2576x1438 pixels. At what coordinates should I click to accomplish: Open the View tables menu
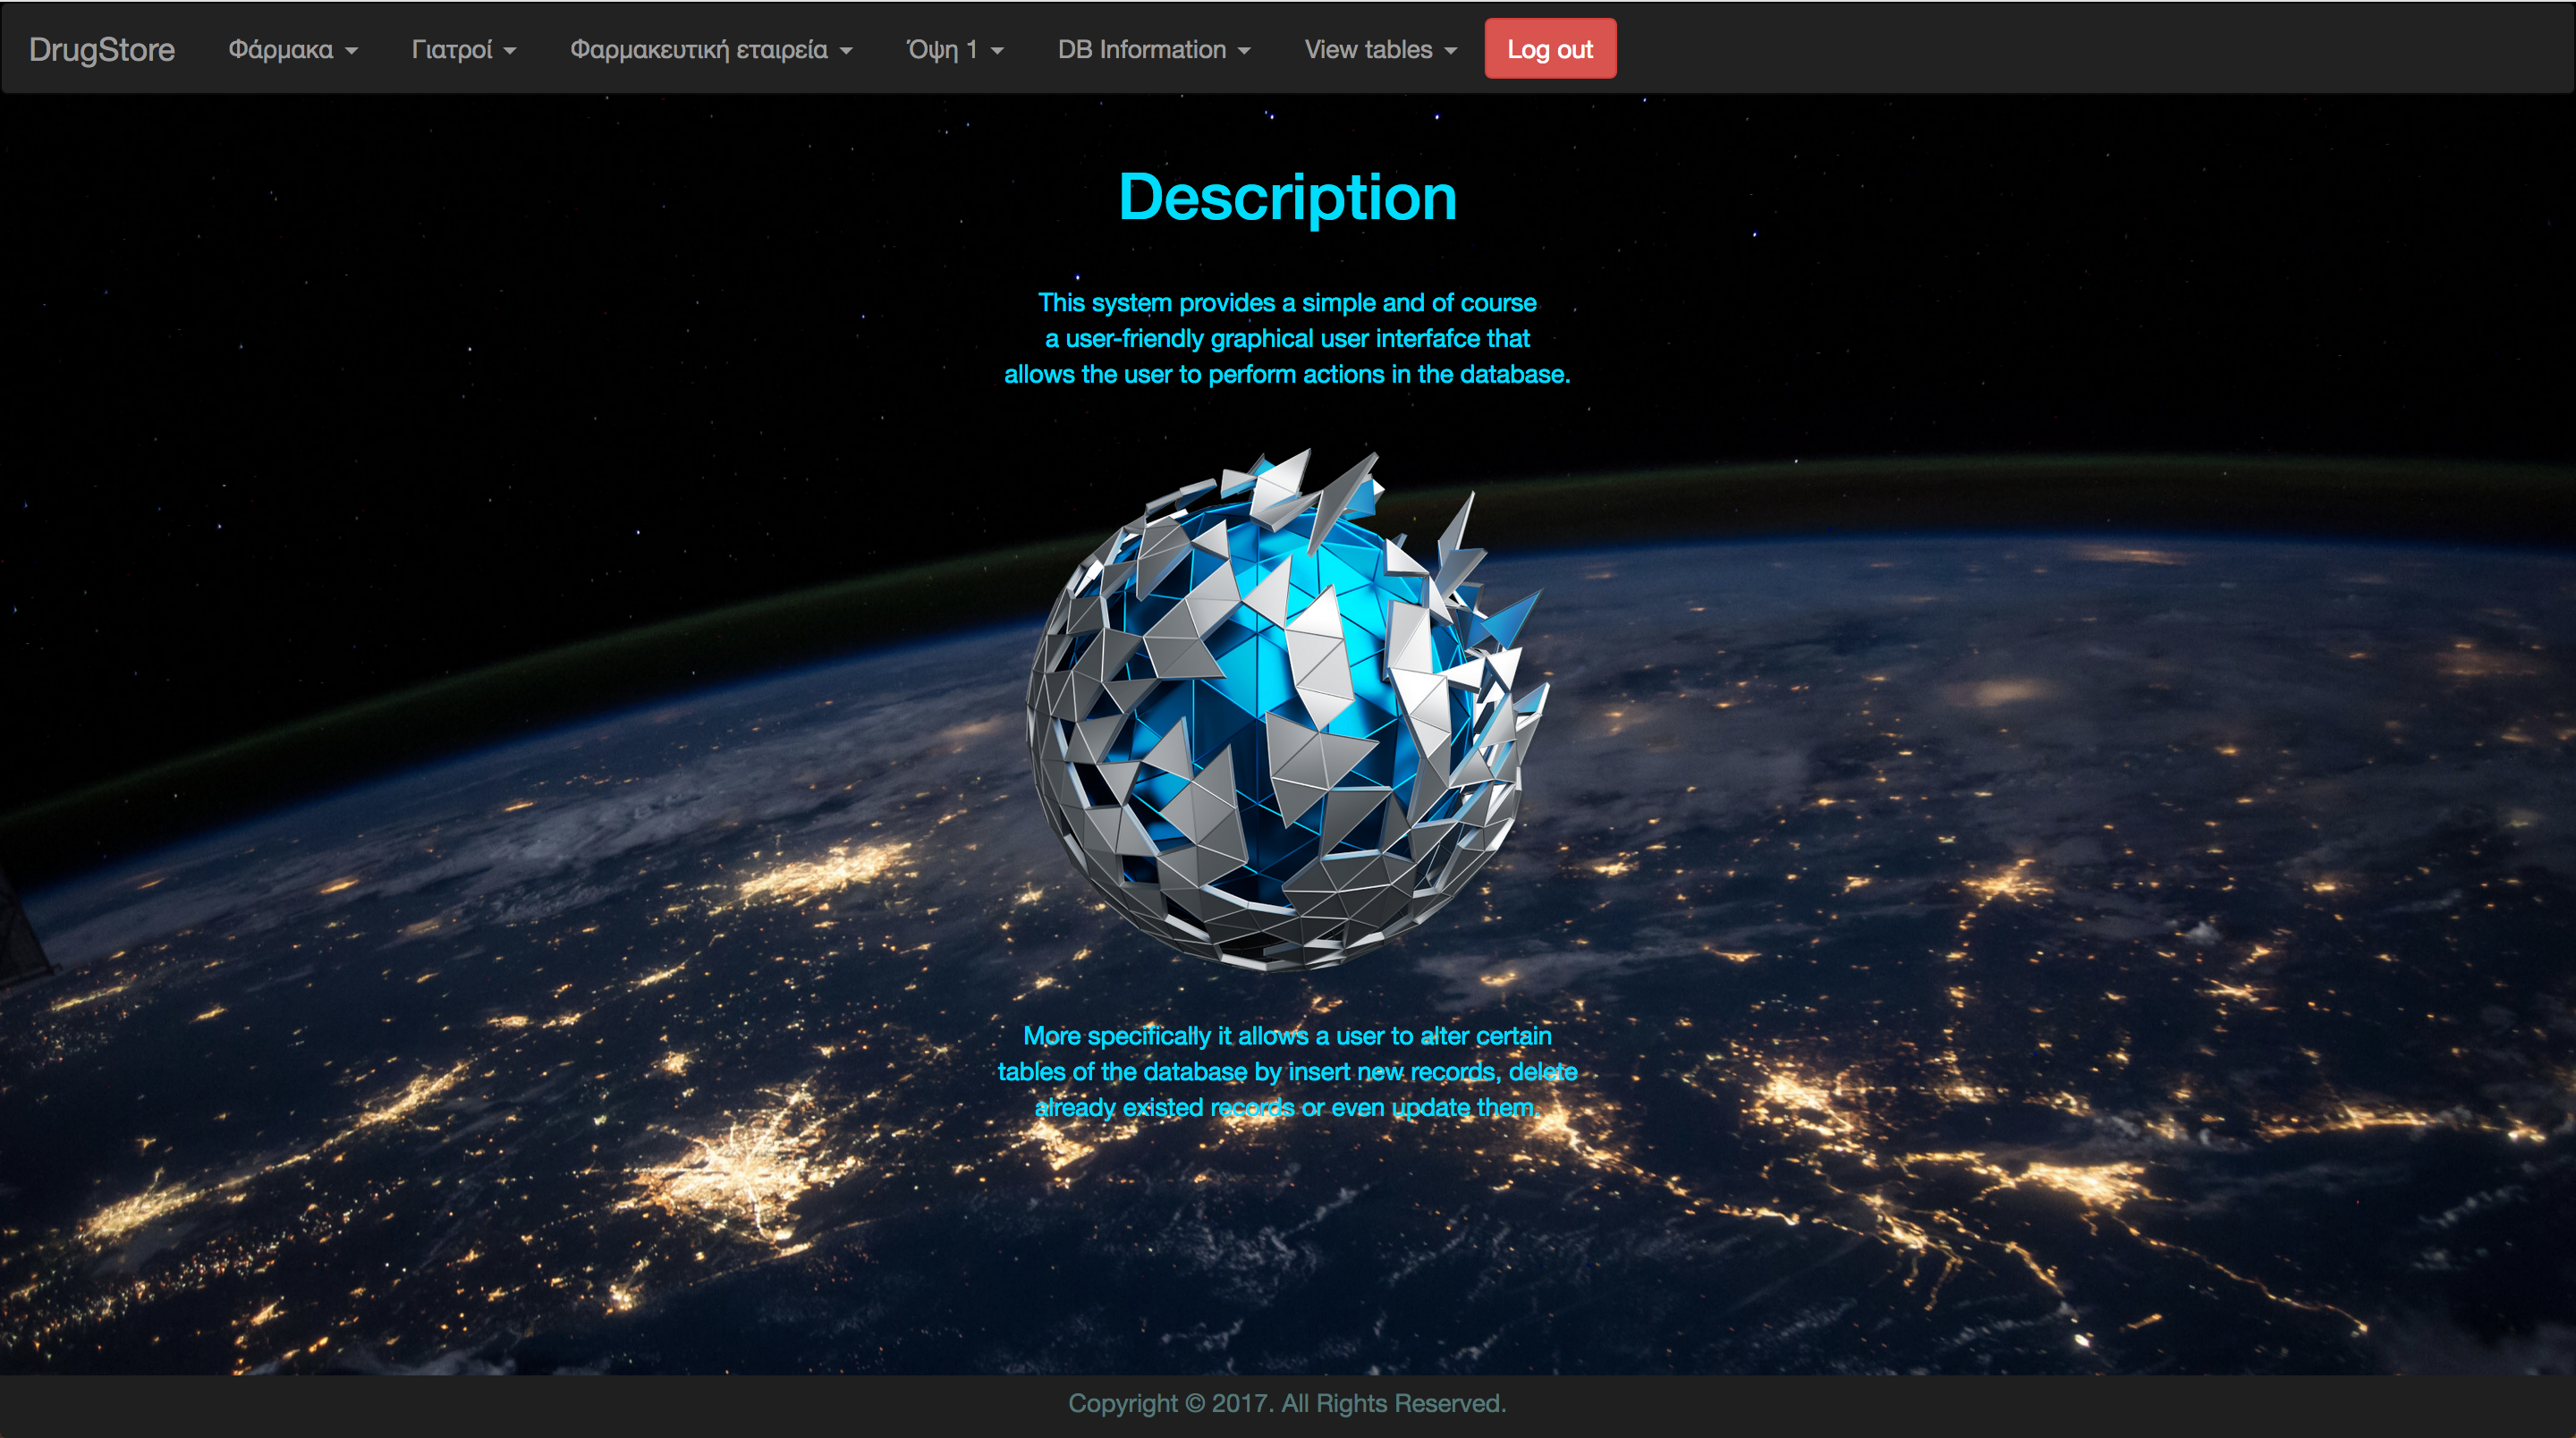coord(1368,49)
